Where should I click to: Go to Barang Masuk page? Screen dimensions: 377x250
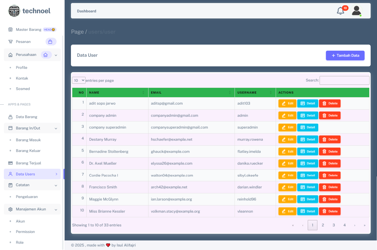click(28, 140)
